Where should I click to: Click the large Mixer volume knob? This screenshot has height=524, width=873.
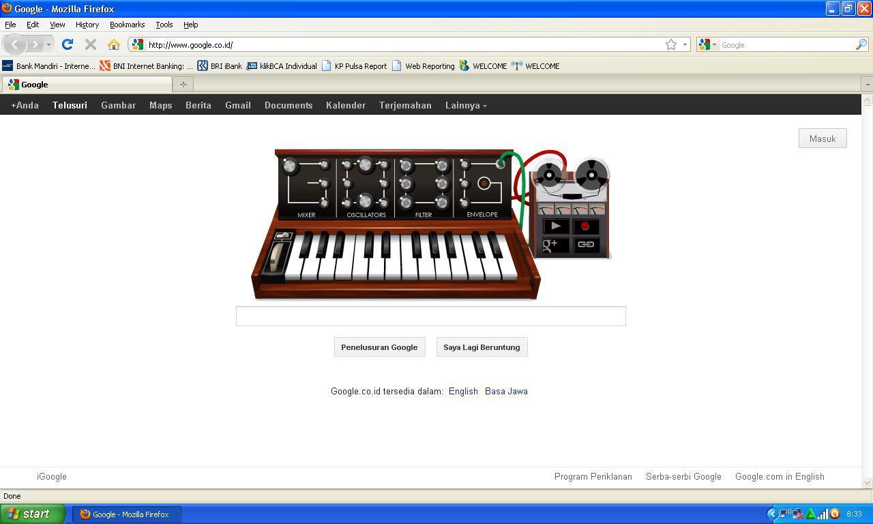point(291,166)
